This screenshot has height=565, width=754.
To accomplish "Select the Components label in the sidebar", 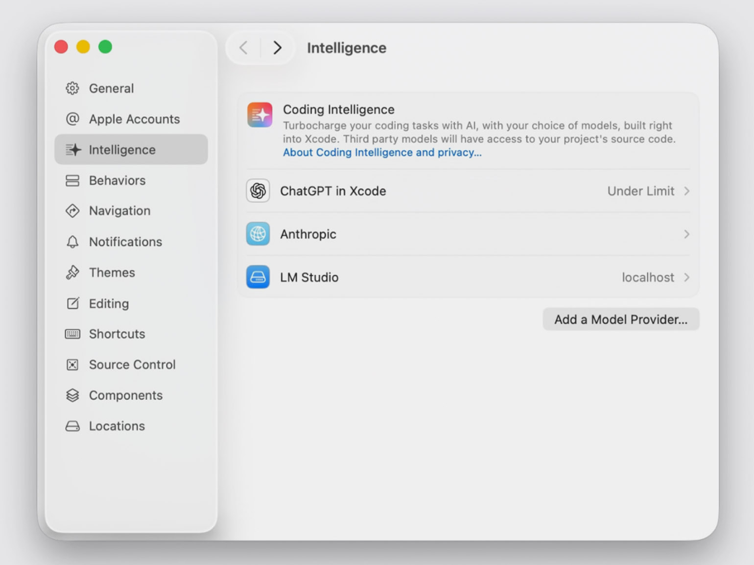I will point(126,395).
